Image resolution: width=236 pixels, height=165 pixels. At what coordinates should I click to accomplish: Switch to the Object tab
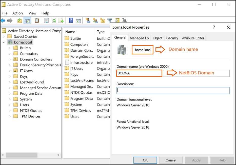point(158,38)
